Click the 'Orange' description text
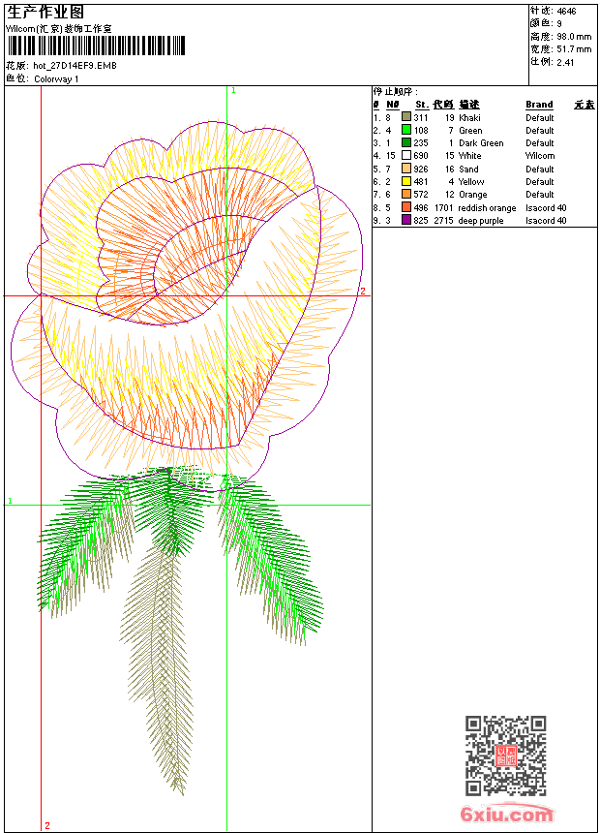 tap(472, 195)
